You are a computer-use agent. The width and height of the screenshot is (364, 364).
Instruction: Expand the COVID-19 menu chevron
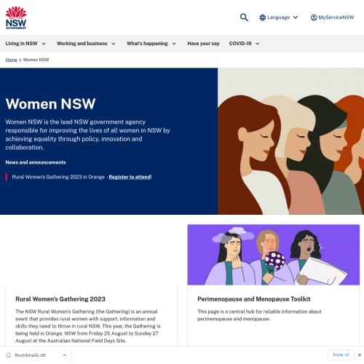[258, 44]
